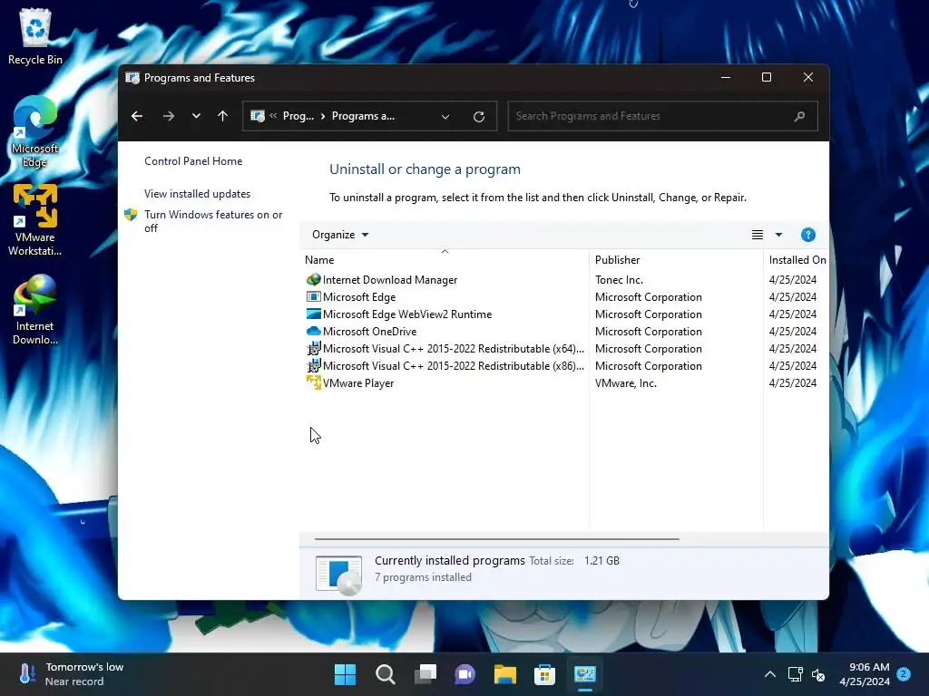
Task: Select the "Internet Download Manager" program name
Action: pos(390,280)
